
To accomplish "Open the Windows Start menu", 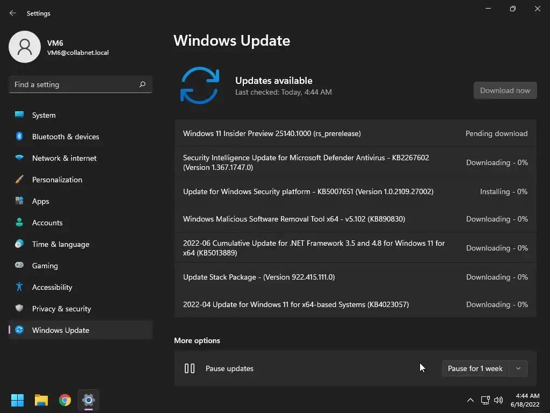I will pos(17,400).
